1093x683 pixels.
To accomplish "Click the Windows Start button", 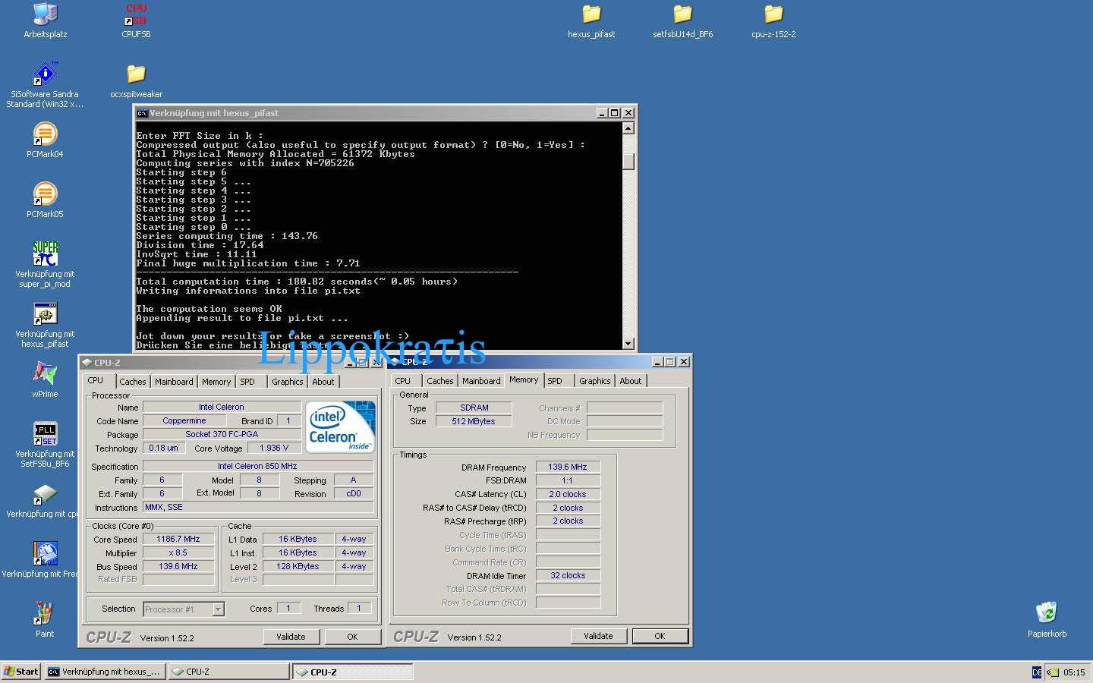I will 20,672.
